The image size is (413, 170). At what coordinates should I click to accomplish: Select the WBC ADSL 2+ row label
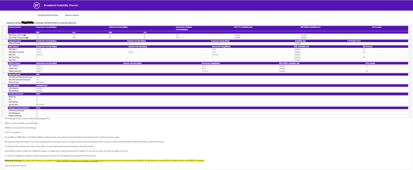13,49
